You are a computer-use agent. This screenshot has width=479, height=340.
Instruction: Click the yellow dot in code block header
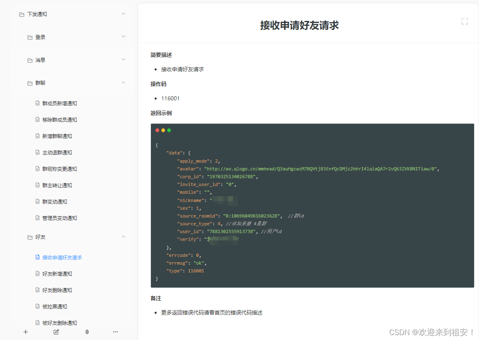point(163,130)
